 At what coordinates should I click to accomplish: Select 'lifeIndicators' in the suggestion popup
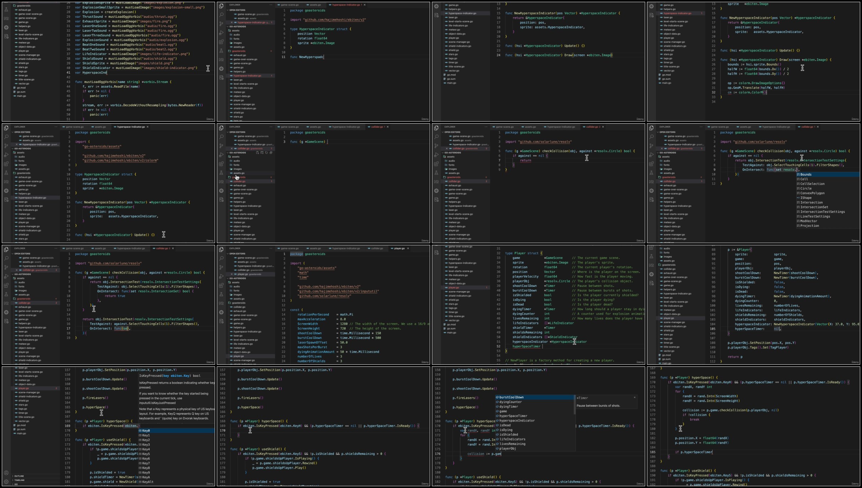tap(535, 439)
